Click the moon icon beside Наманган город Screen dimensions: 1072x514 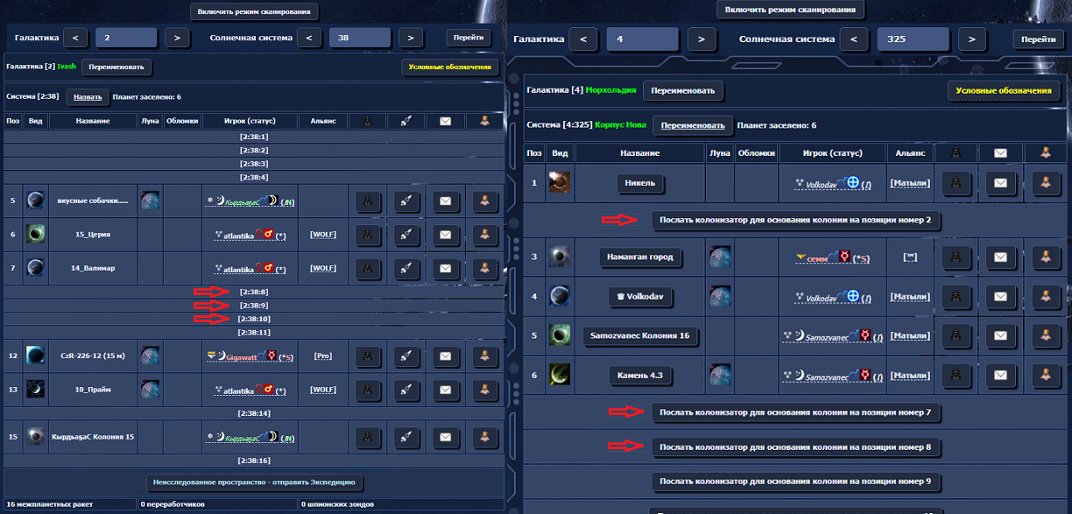(719, 257)
